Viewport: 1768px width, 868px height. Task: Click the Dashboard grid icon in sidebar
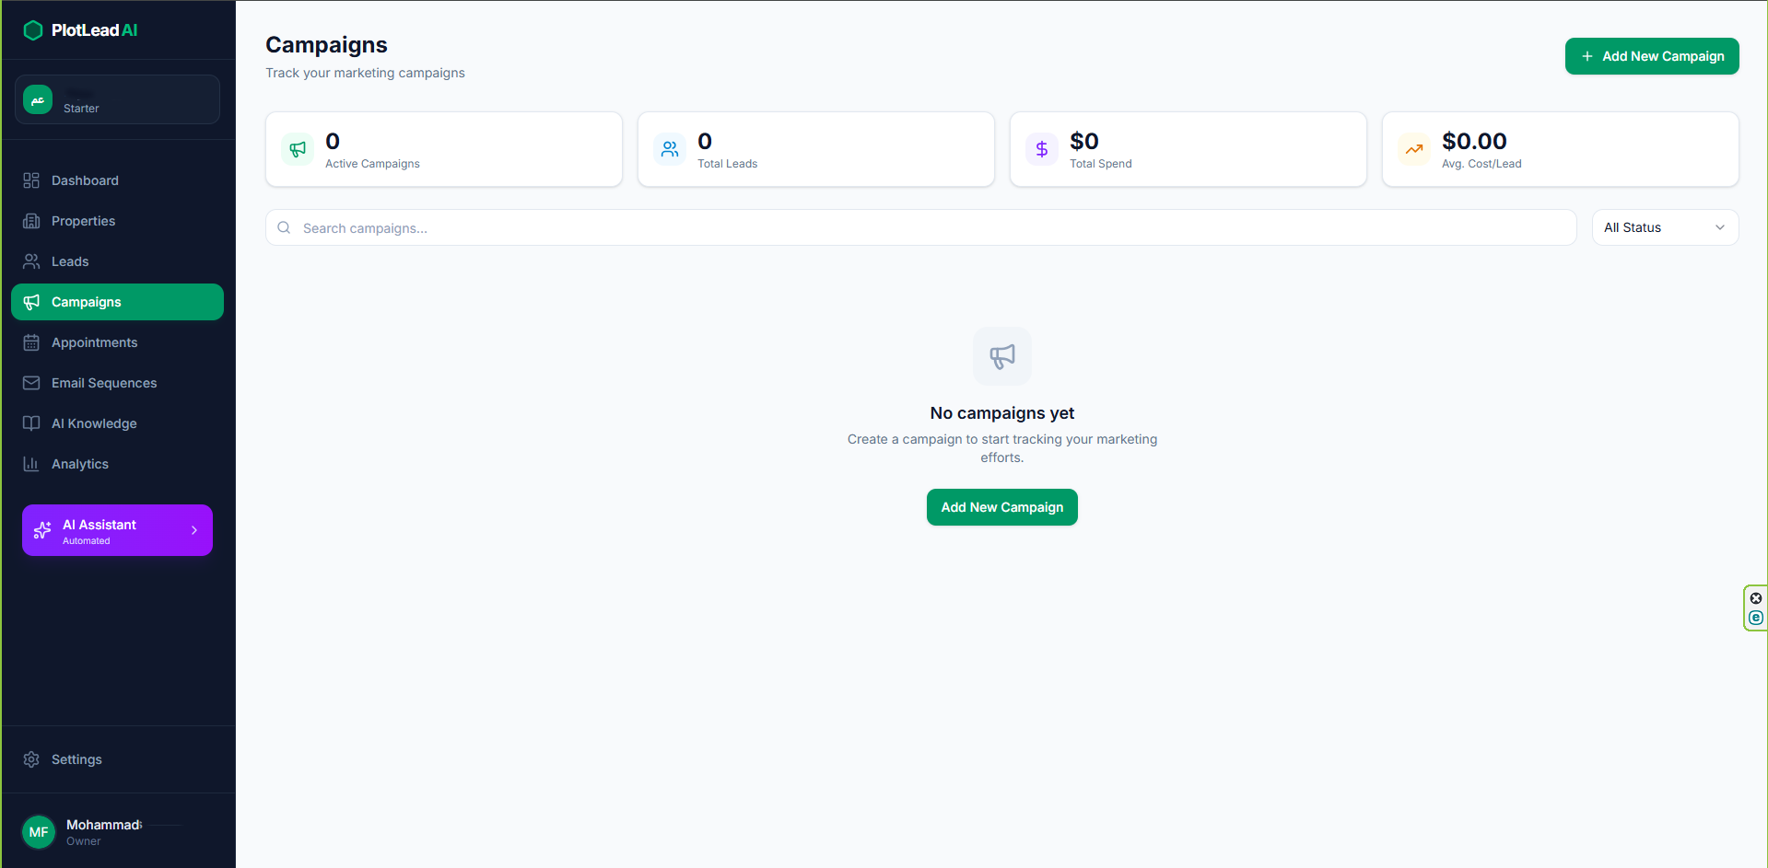pos(31,180)
